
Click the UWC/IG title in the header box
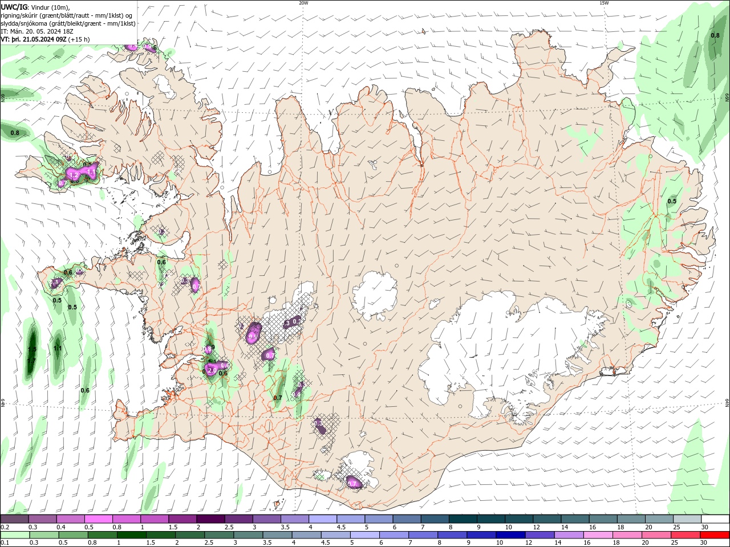[x=14, y=7]
